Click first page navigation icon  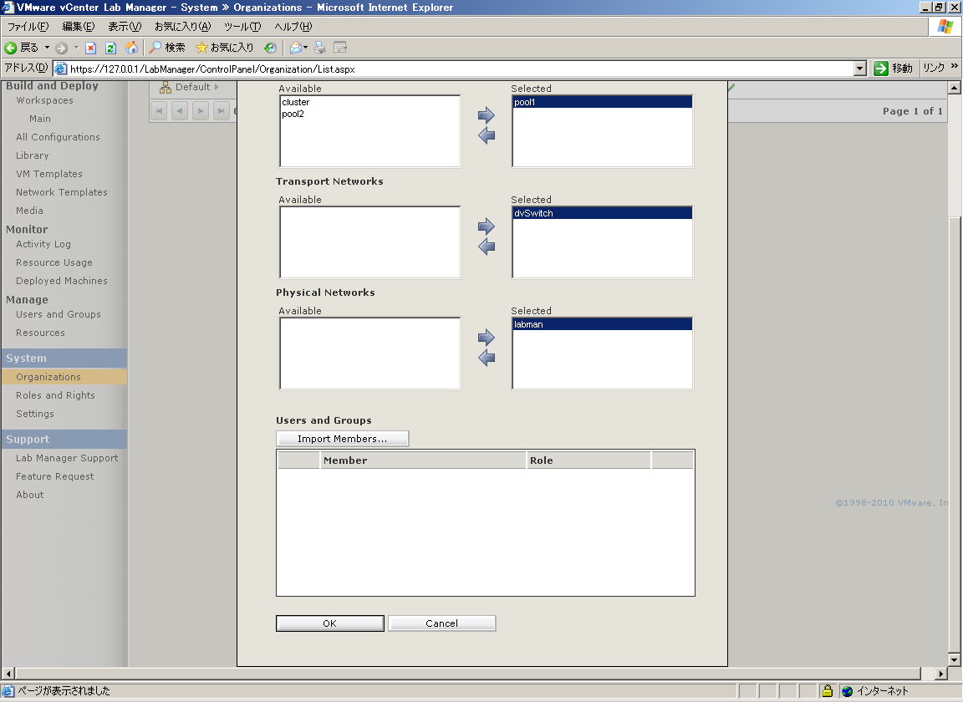pos(159,111)
